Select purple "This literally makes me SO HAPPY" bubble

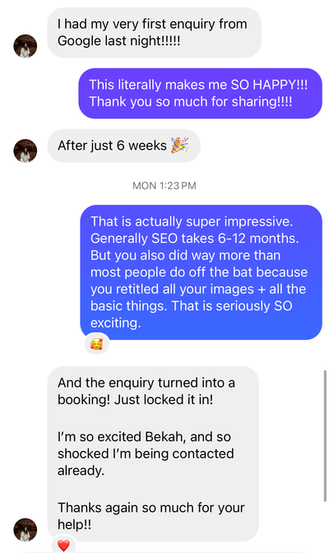pos(201,93)
